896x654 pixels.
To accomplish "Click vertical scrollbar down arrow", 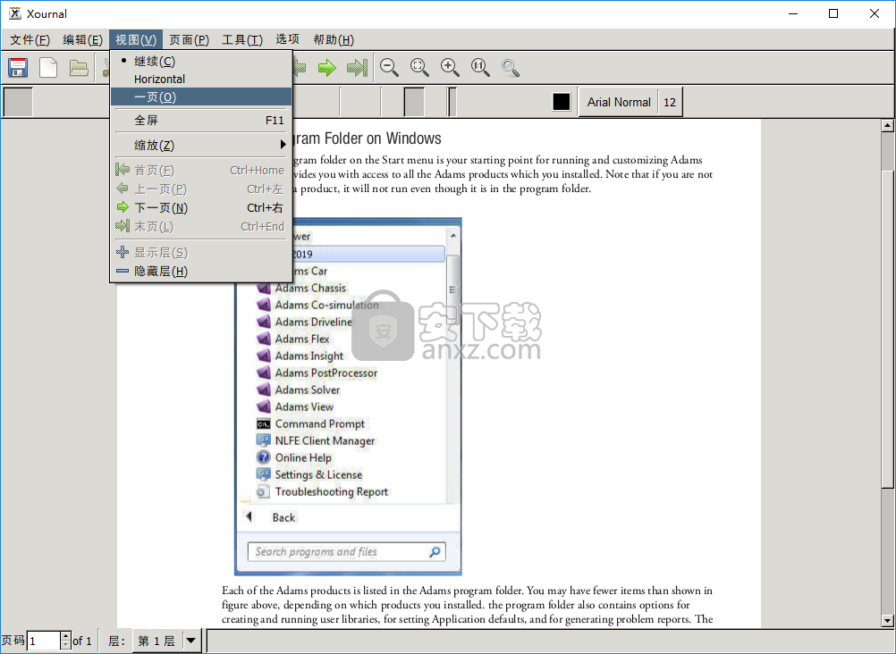I will [x=887, y=620].
